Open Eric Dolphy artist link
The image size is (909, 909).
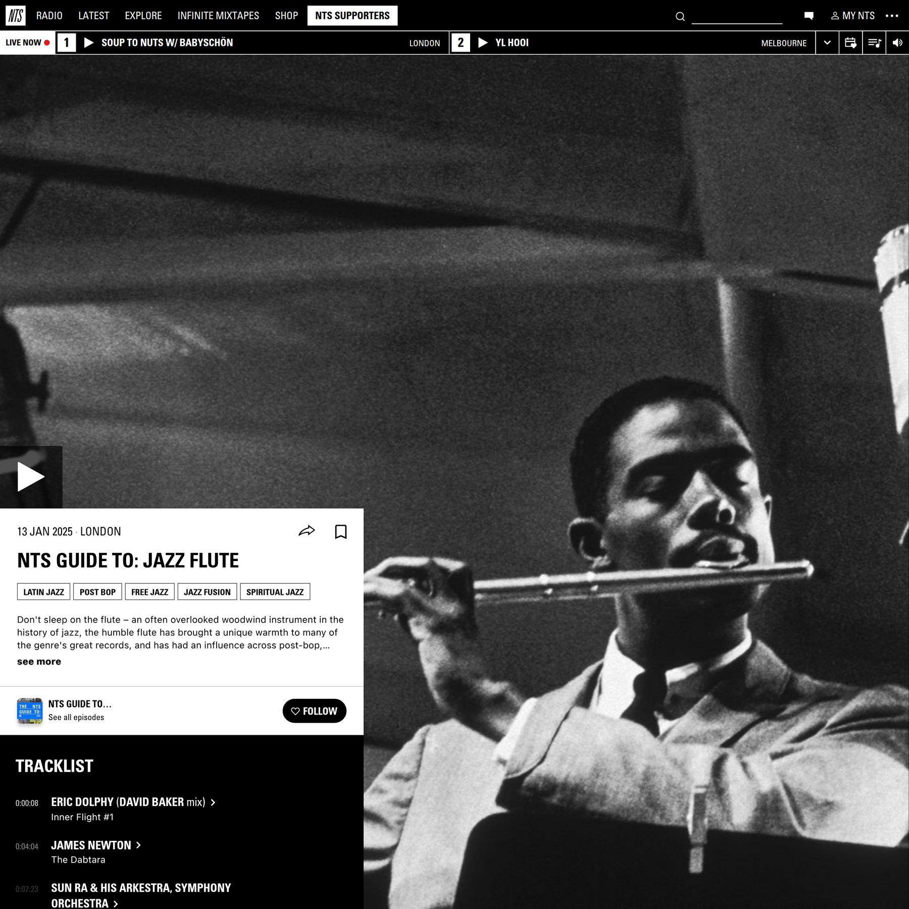[x=82, y=802]
